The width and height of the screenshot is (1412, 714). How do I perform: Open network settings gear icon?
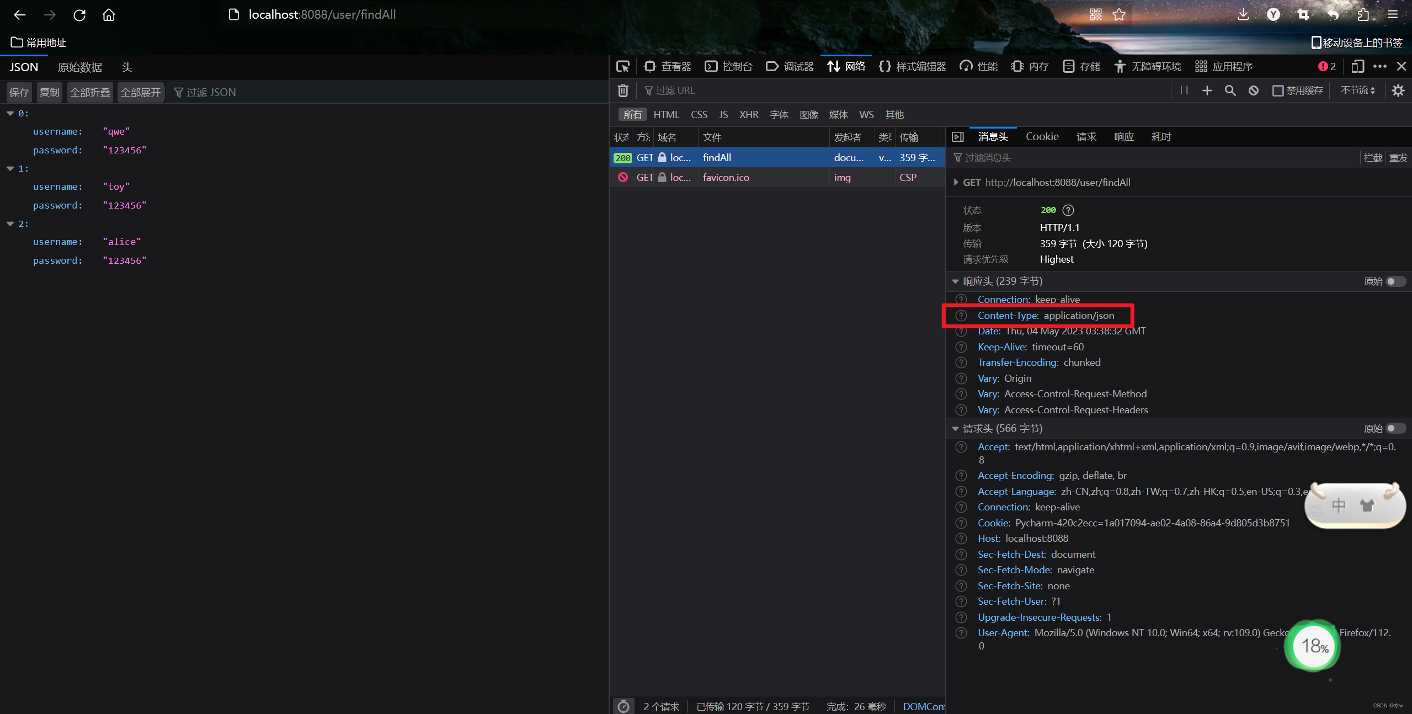click(x=1398, y=90)
